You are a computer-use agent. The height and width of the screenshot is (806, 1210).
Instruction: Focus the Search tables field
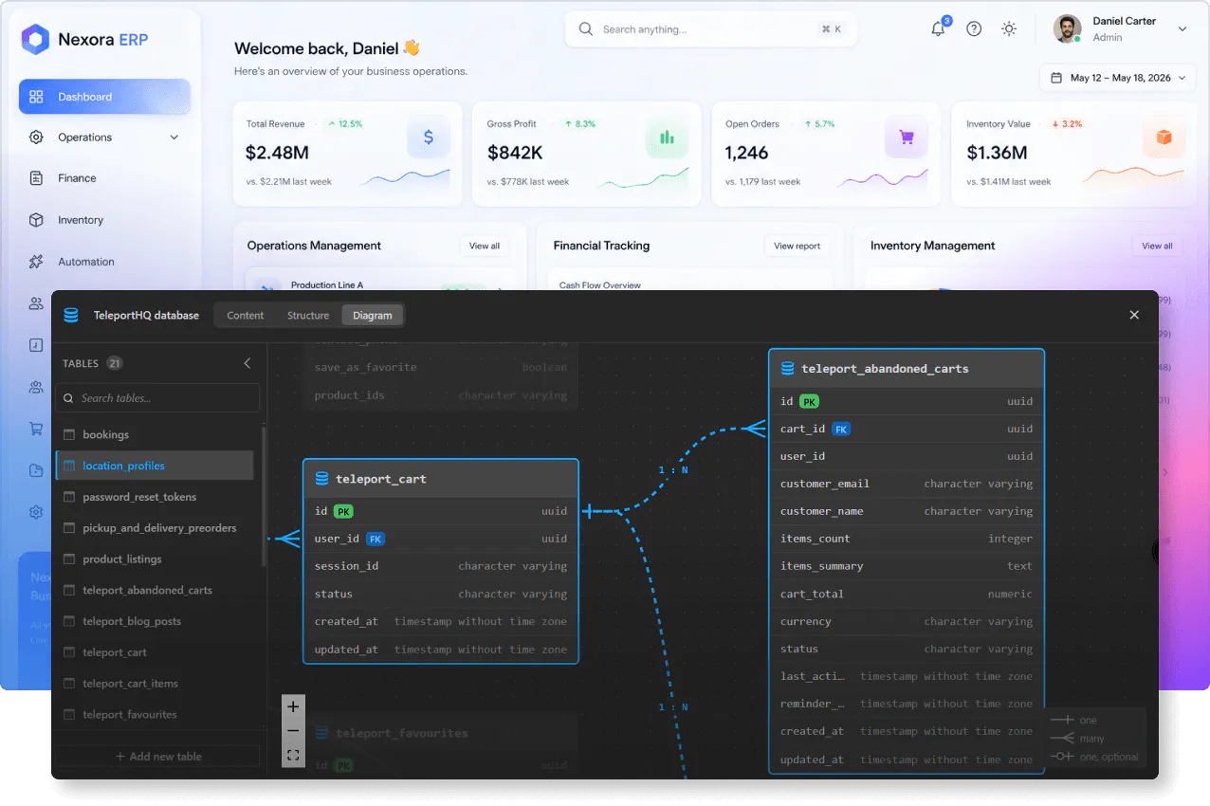(157, 398)
